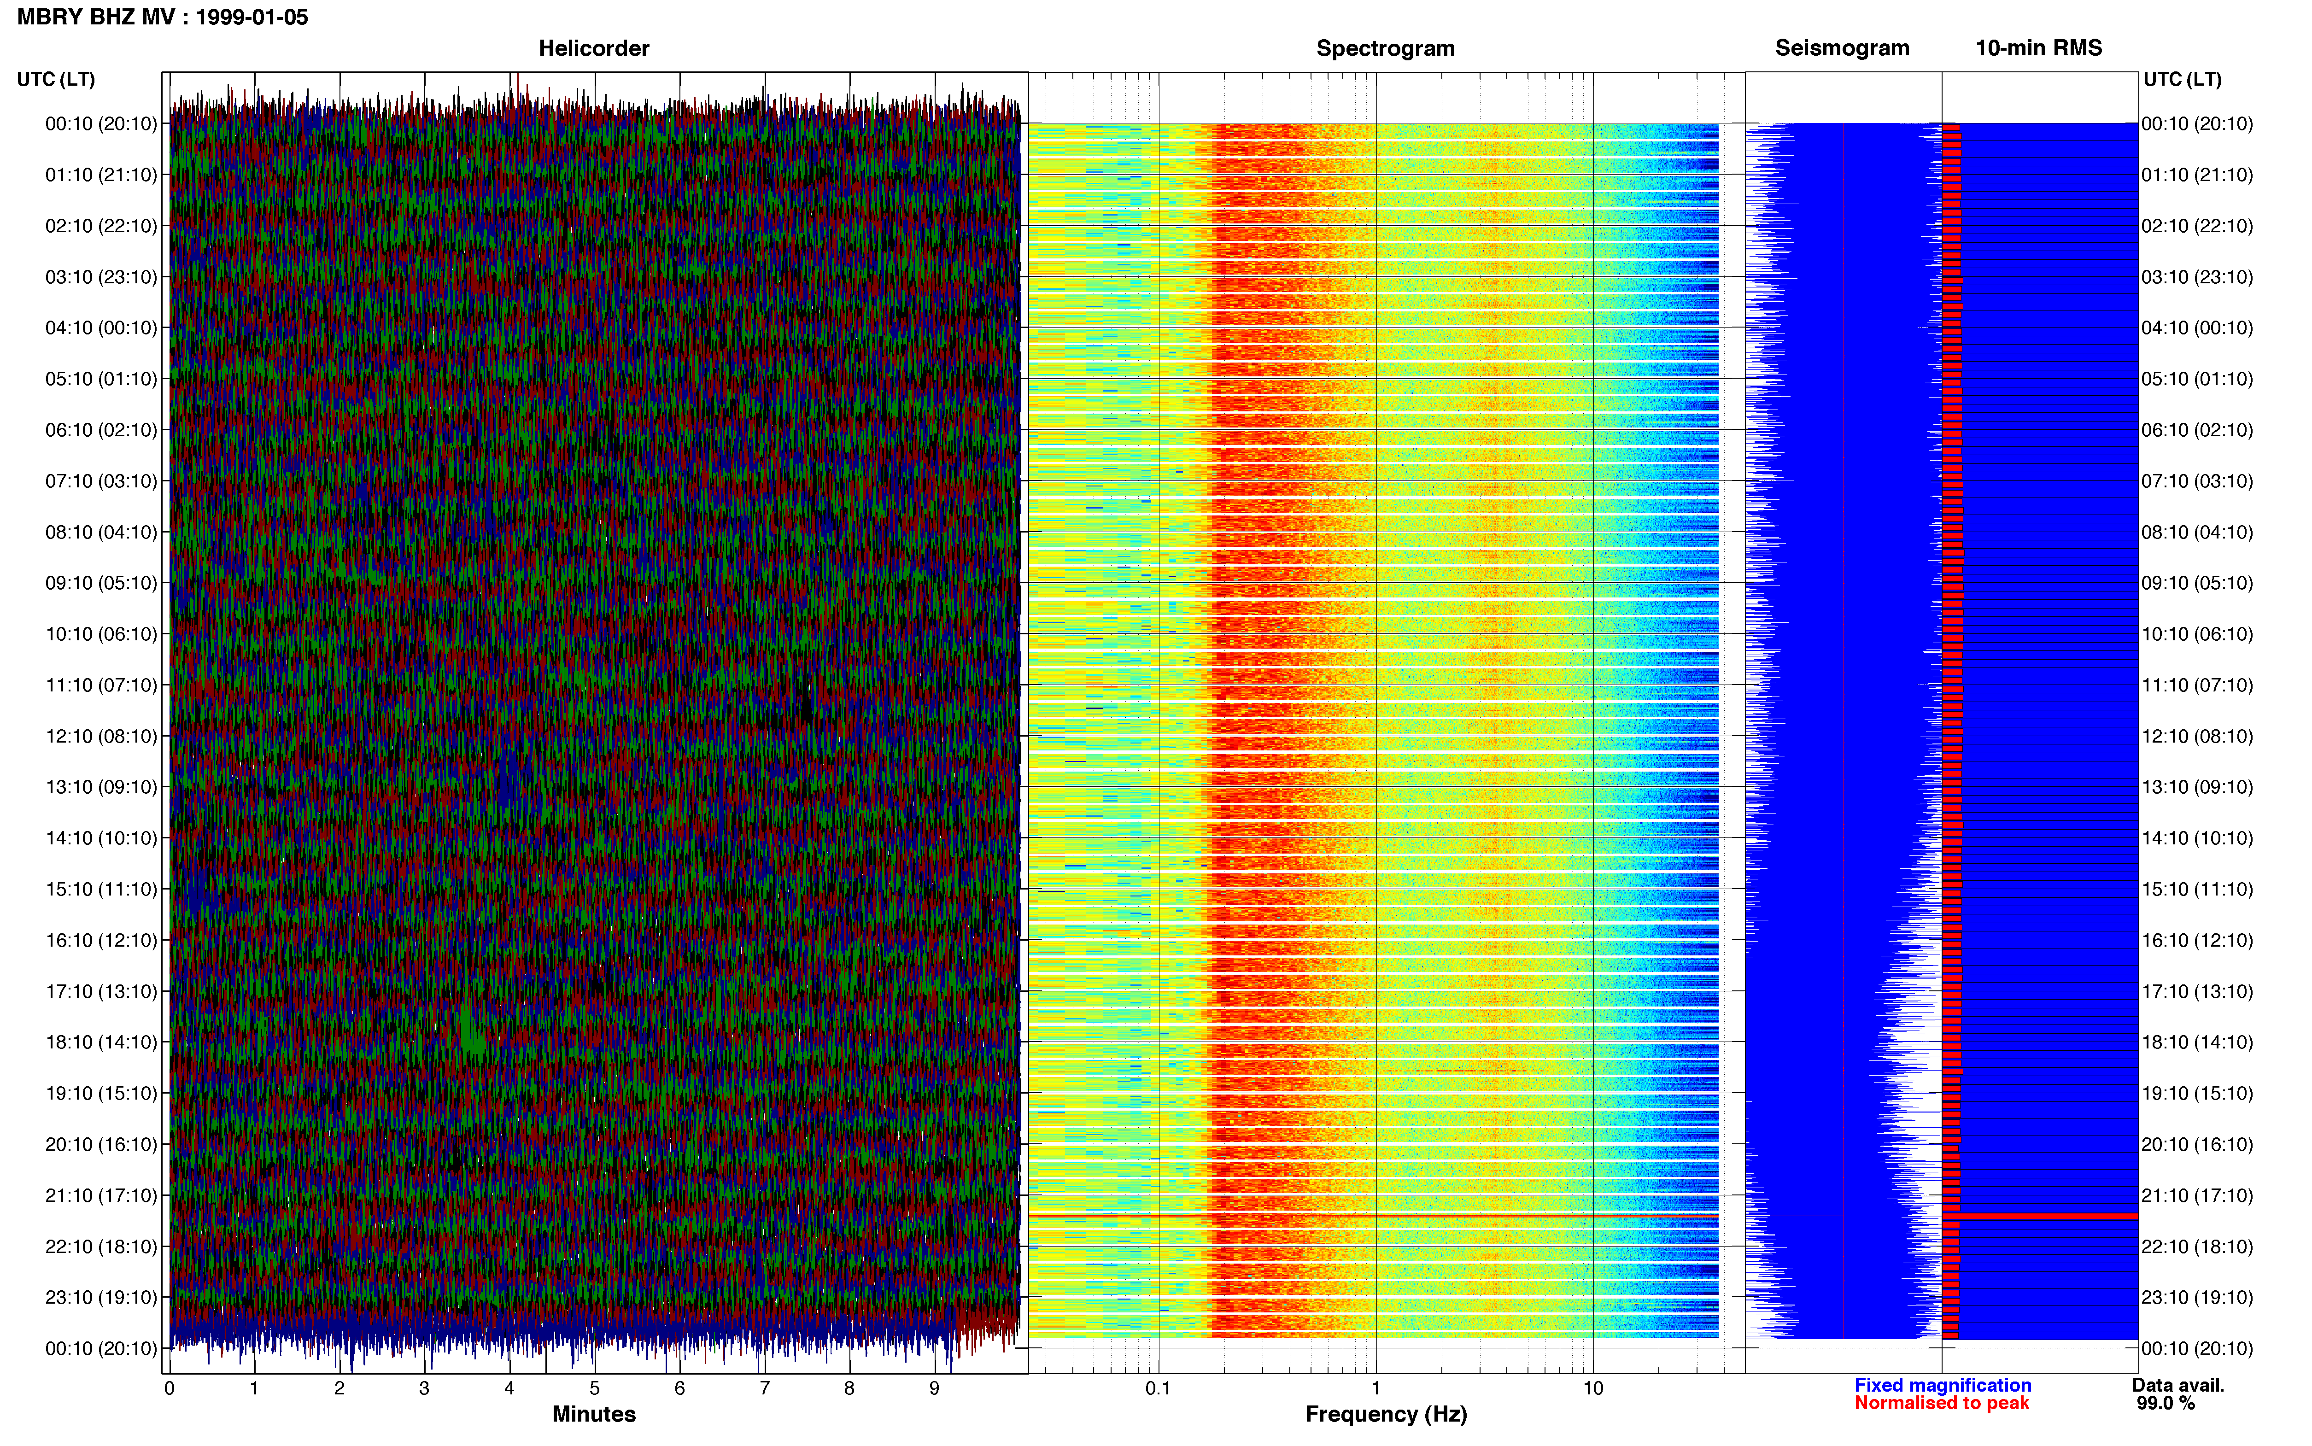The image size is (2312, 1446).
Task: Click left time label 10:10 (06:10)
Action: click(101, 634)
